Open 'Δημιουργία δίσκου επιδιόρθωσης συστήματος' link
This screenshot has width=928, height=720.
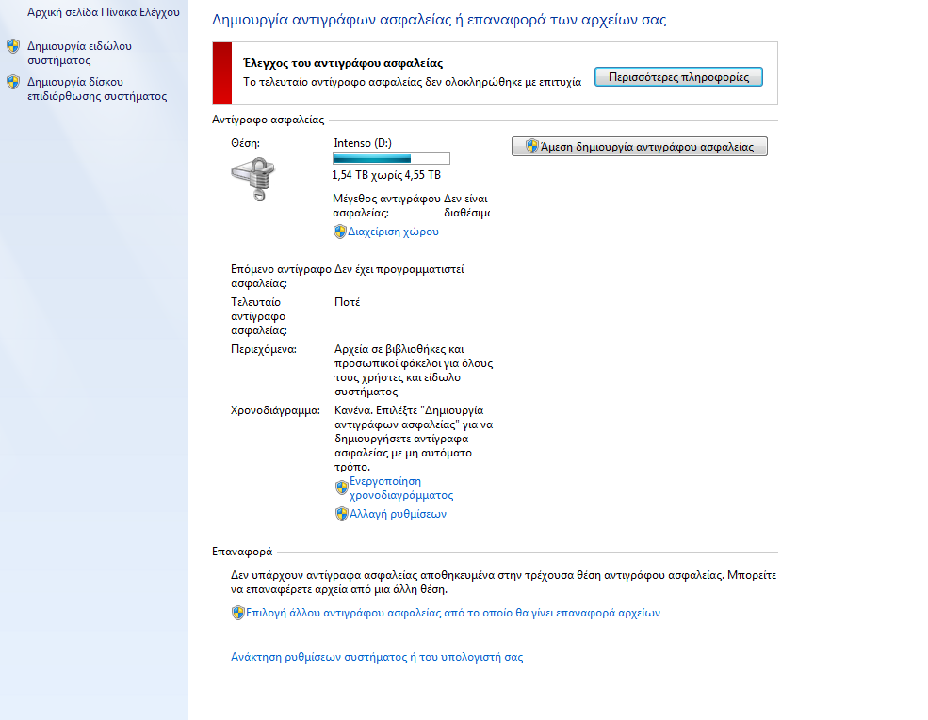(x=97, y=88)
